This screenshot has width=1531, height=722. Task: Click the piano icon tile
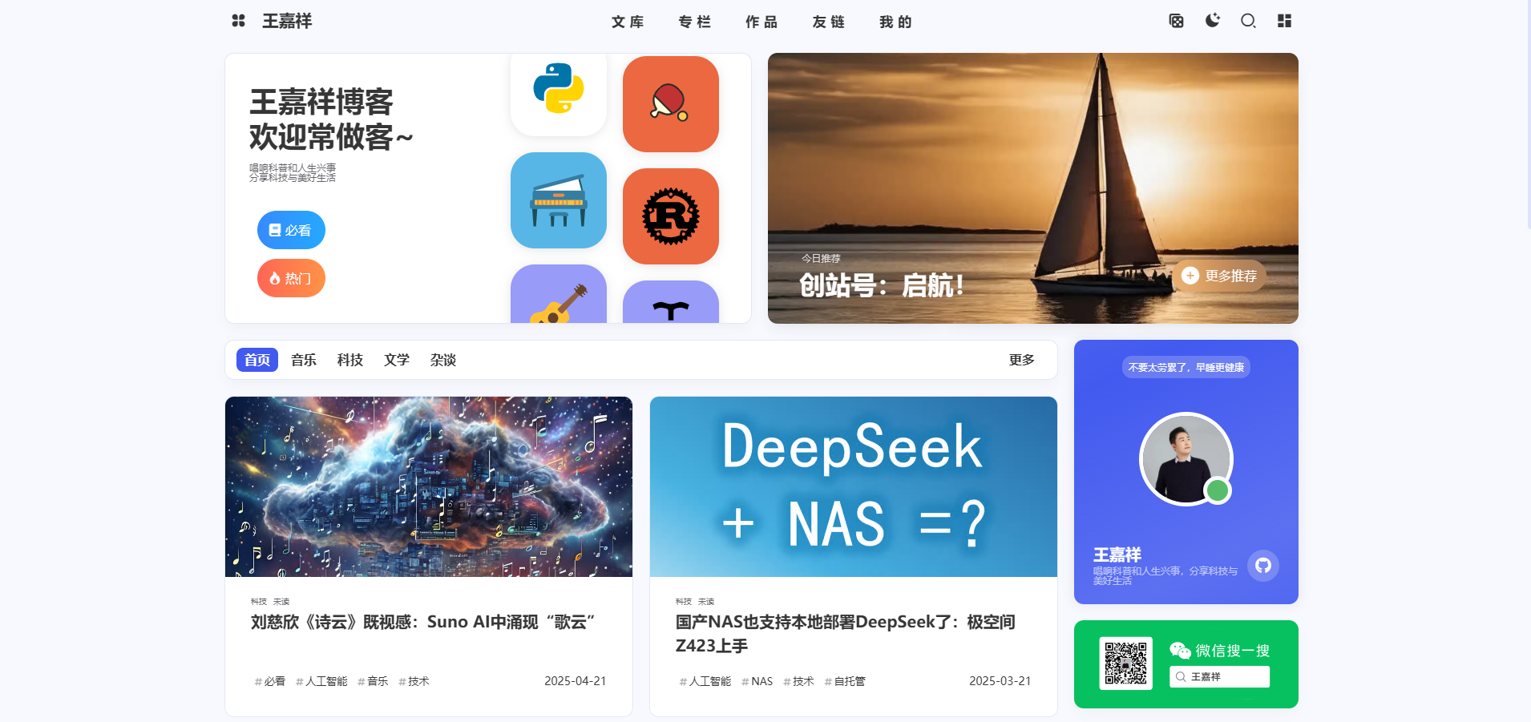click(559, 200)
